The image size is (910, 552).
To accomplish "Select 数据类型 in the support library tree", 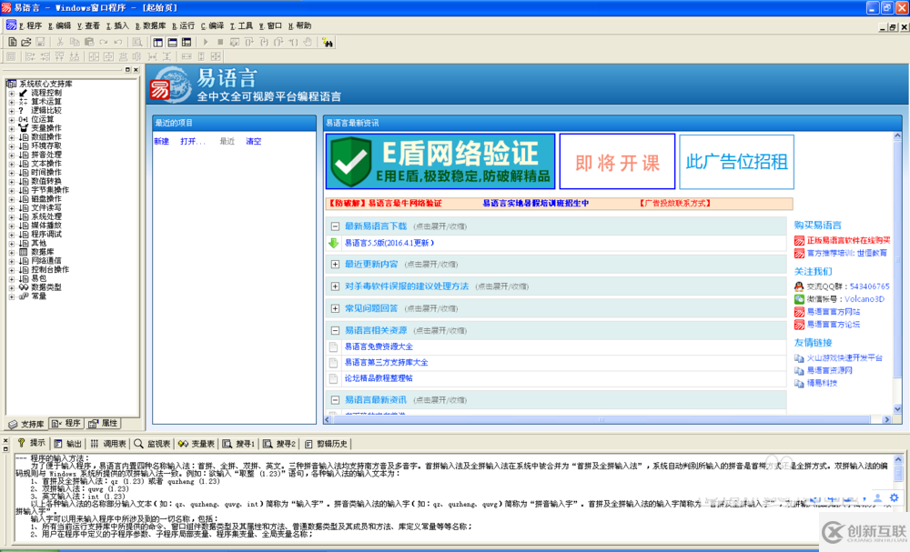I will (45, 287).
